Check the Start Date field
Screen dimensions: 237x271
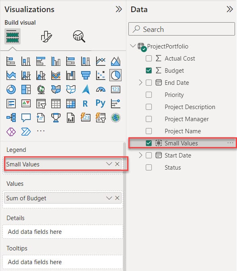point(149,155)
